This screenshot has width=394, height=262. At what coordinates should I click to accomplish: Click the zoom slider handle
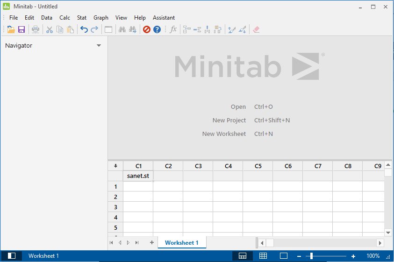pyautogui.click(x=312, y=256)
